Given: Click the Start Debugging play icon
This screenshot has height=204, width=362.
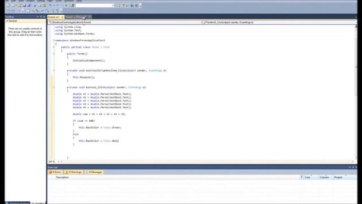Looking at the screenshot, I should click(66, 6).
